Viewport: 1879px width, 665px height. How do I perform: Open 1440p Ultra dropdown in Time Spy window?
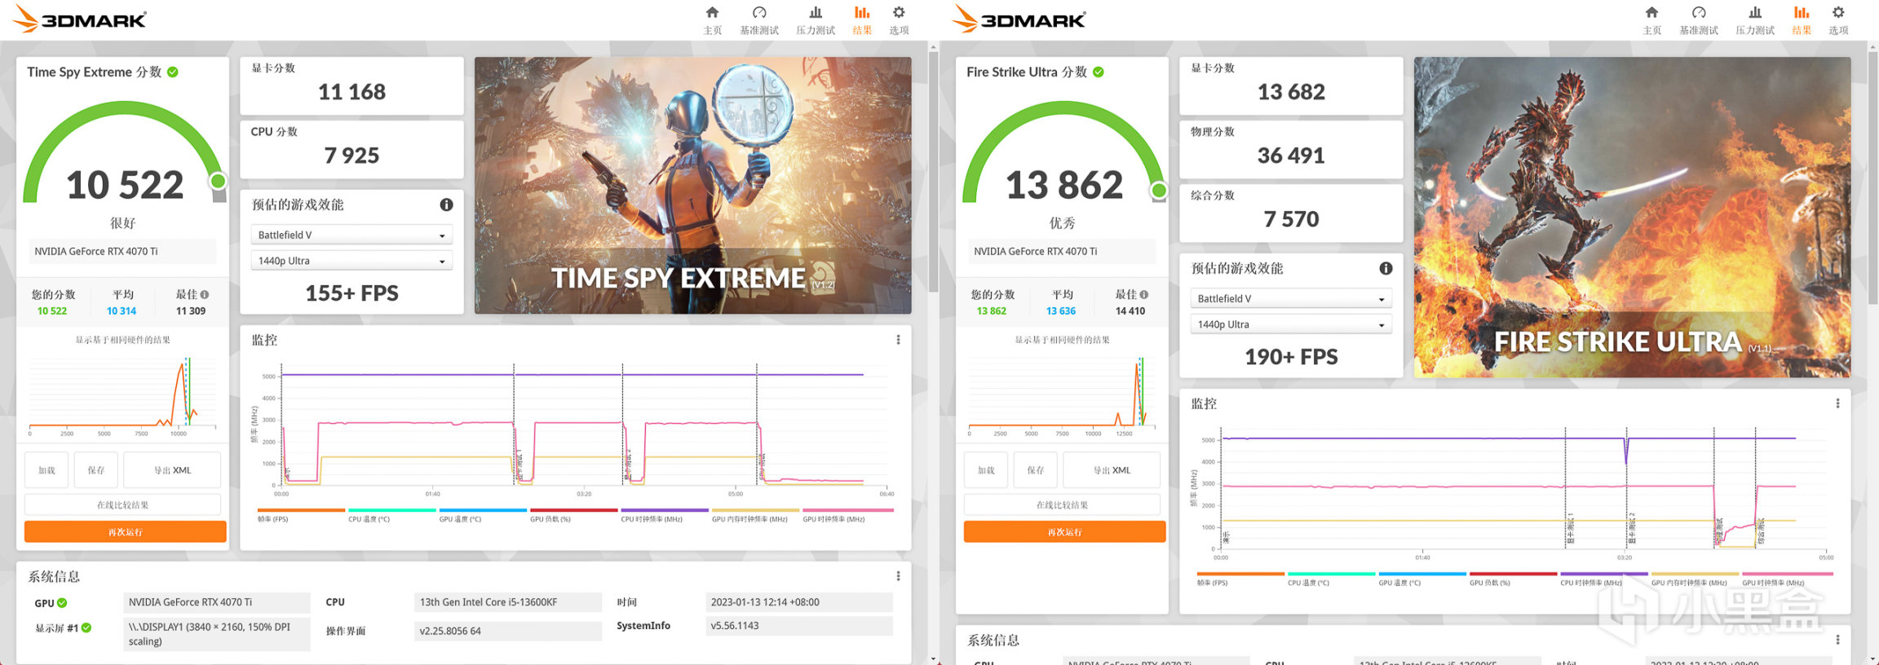351,261
